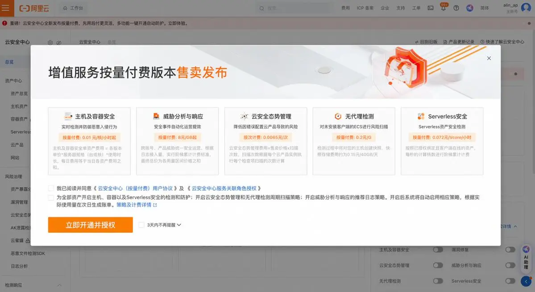Open the 策略及计费详情 link
The image size is (535, 292).
[x=134, y=205]
